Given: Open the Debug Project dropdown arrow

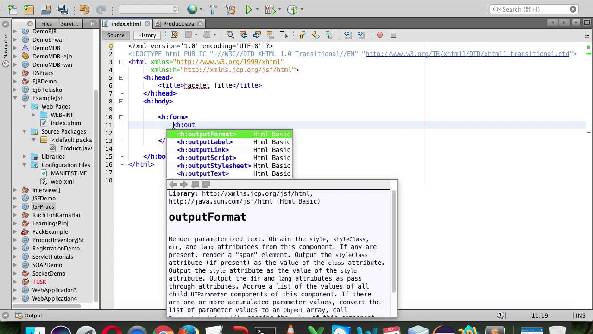Looking at the screenshot, I should tap(280, 9).
